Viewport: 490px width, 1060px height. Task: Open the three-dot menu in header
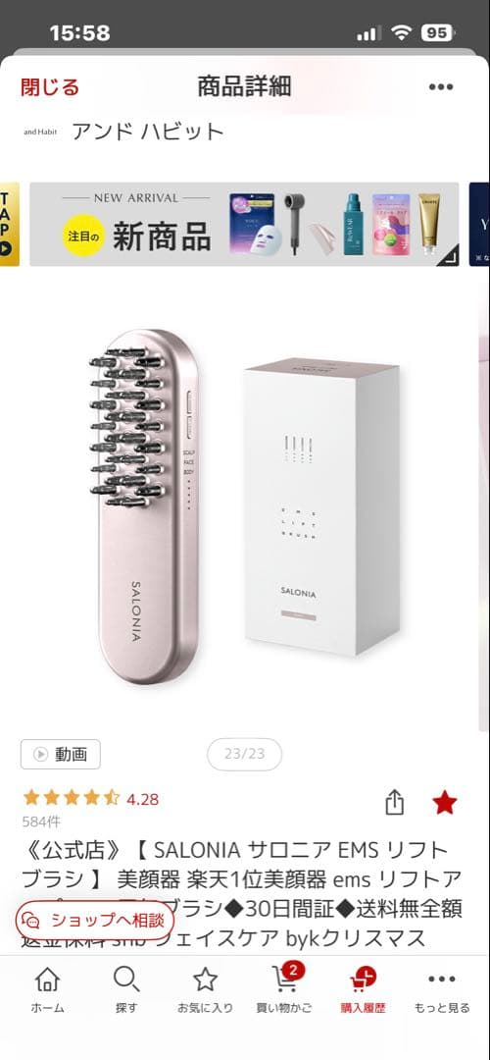pyautogui.click(x=441, y=87)
